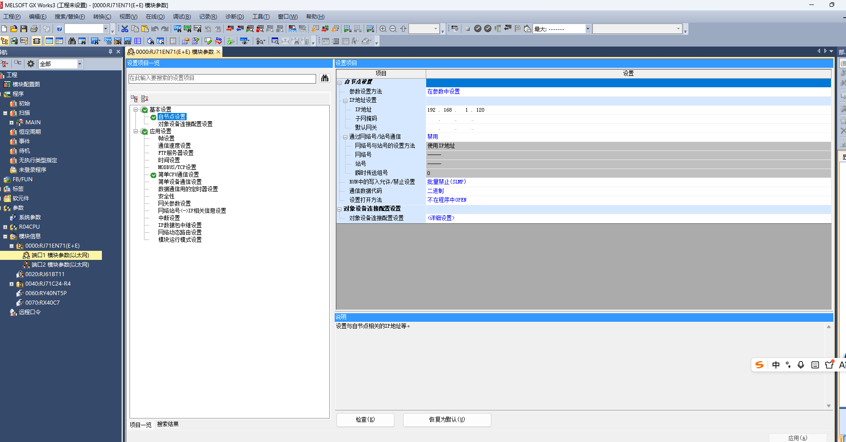Click the Zoom In magnifier icon

pos(383,29)
